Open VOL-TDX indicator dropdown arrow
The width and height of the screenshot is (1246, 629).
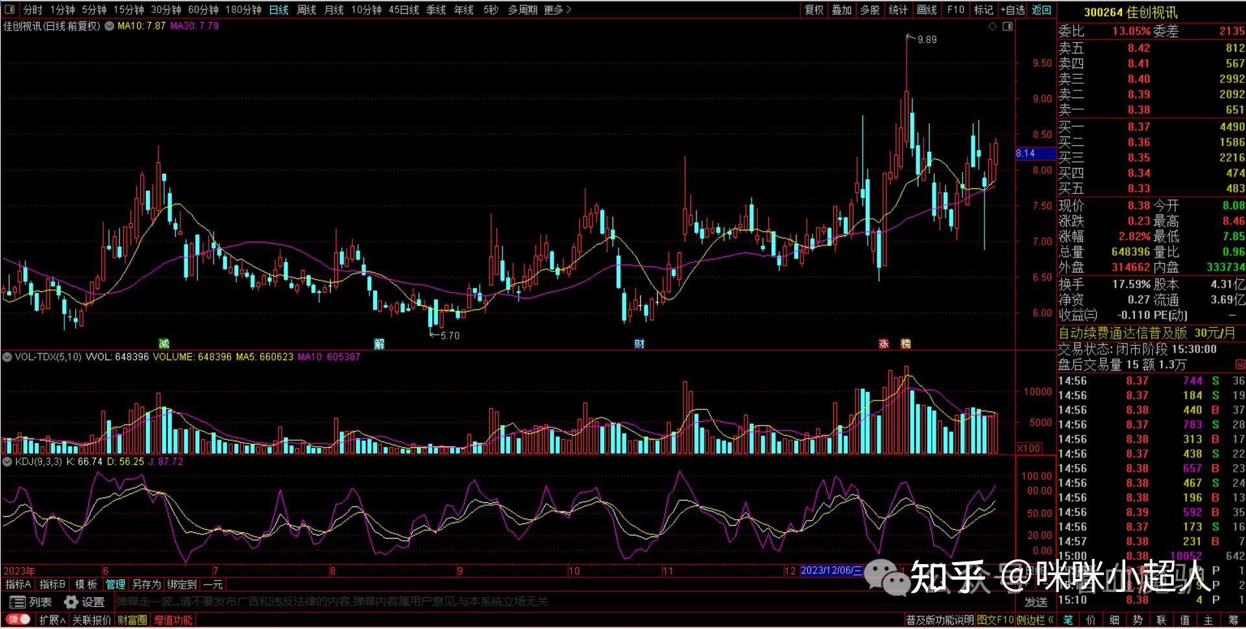7,357
